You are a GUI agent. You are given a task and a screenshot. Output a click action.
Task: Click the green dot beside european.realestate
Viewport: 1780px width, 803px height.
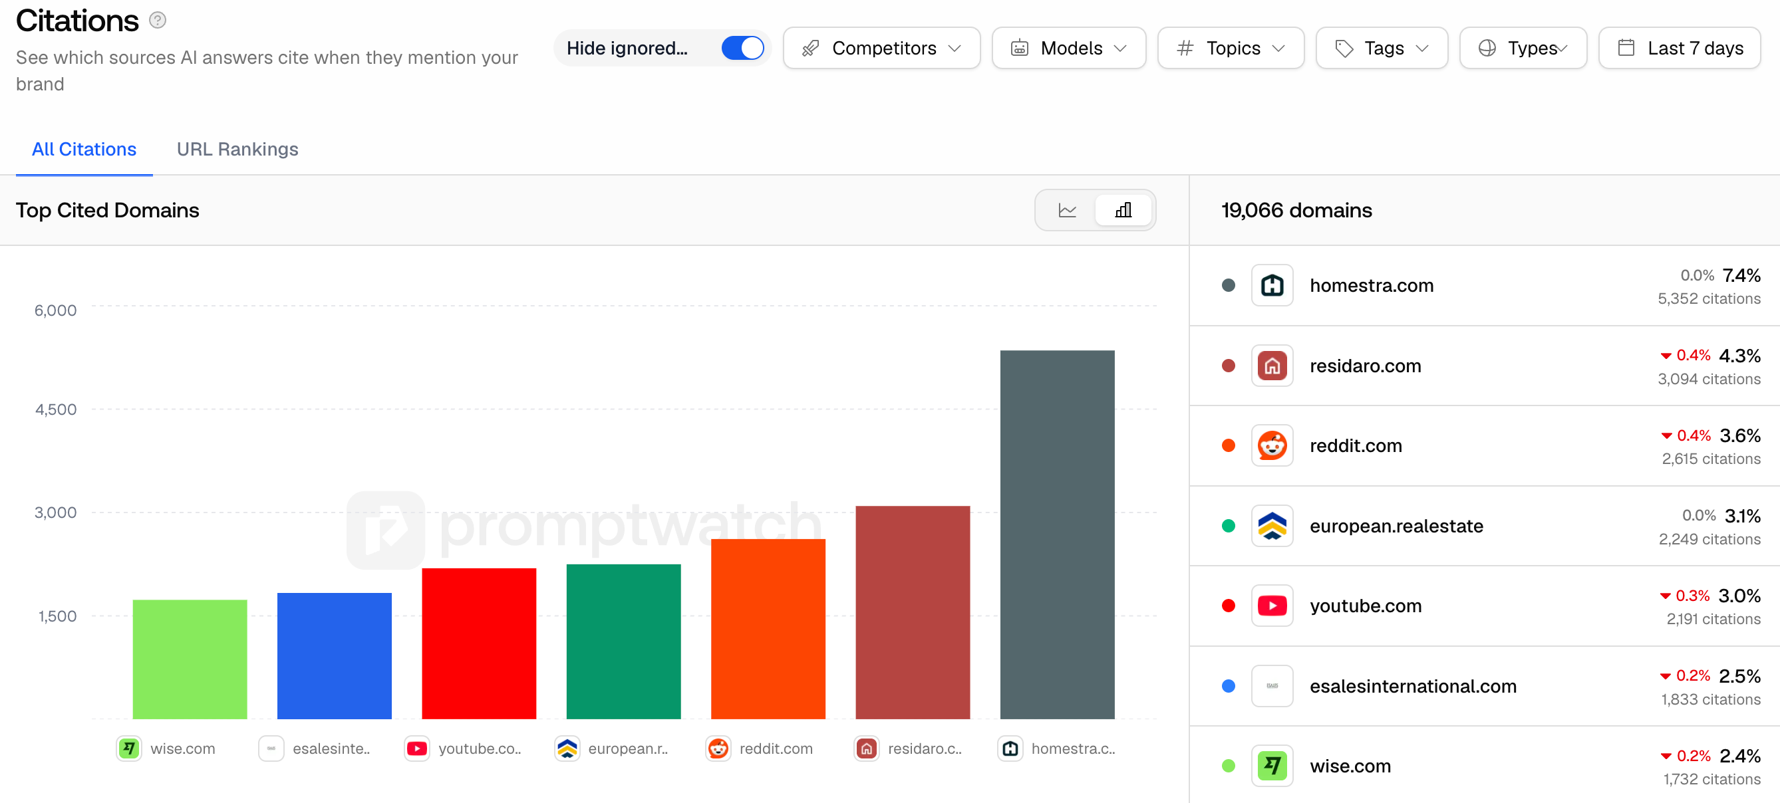click(x=1228, y=525)
